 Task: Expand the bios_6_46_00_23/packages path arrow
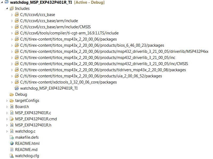[12, 45]
